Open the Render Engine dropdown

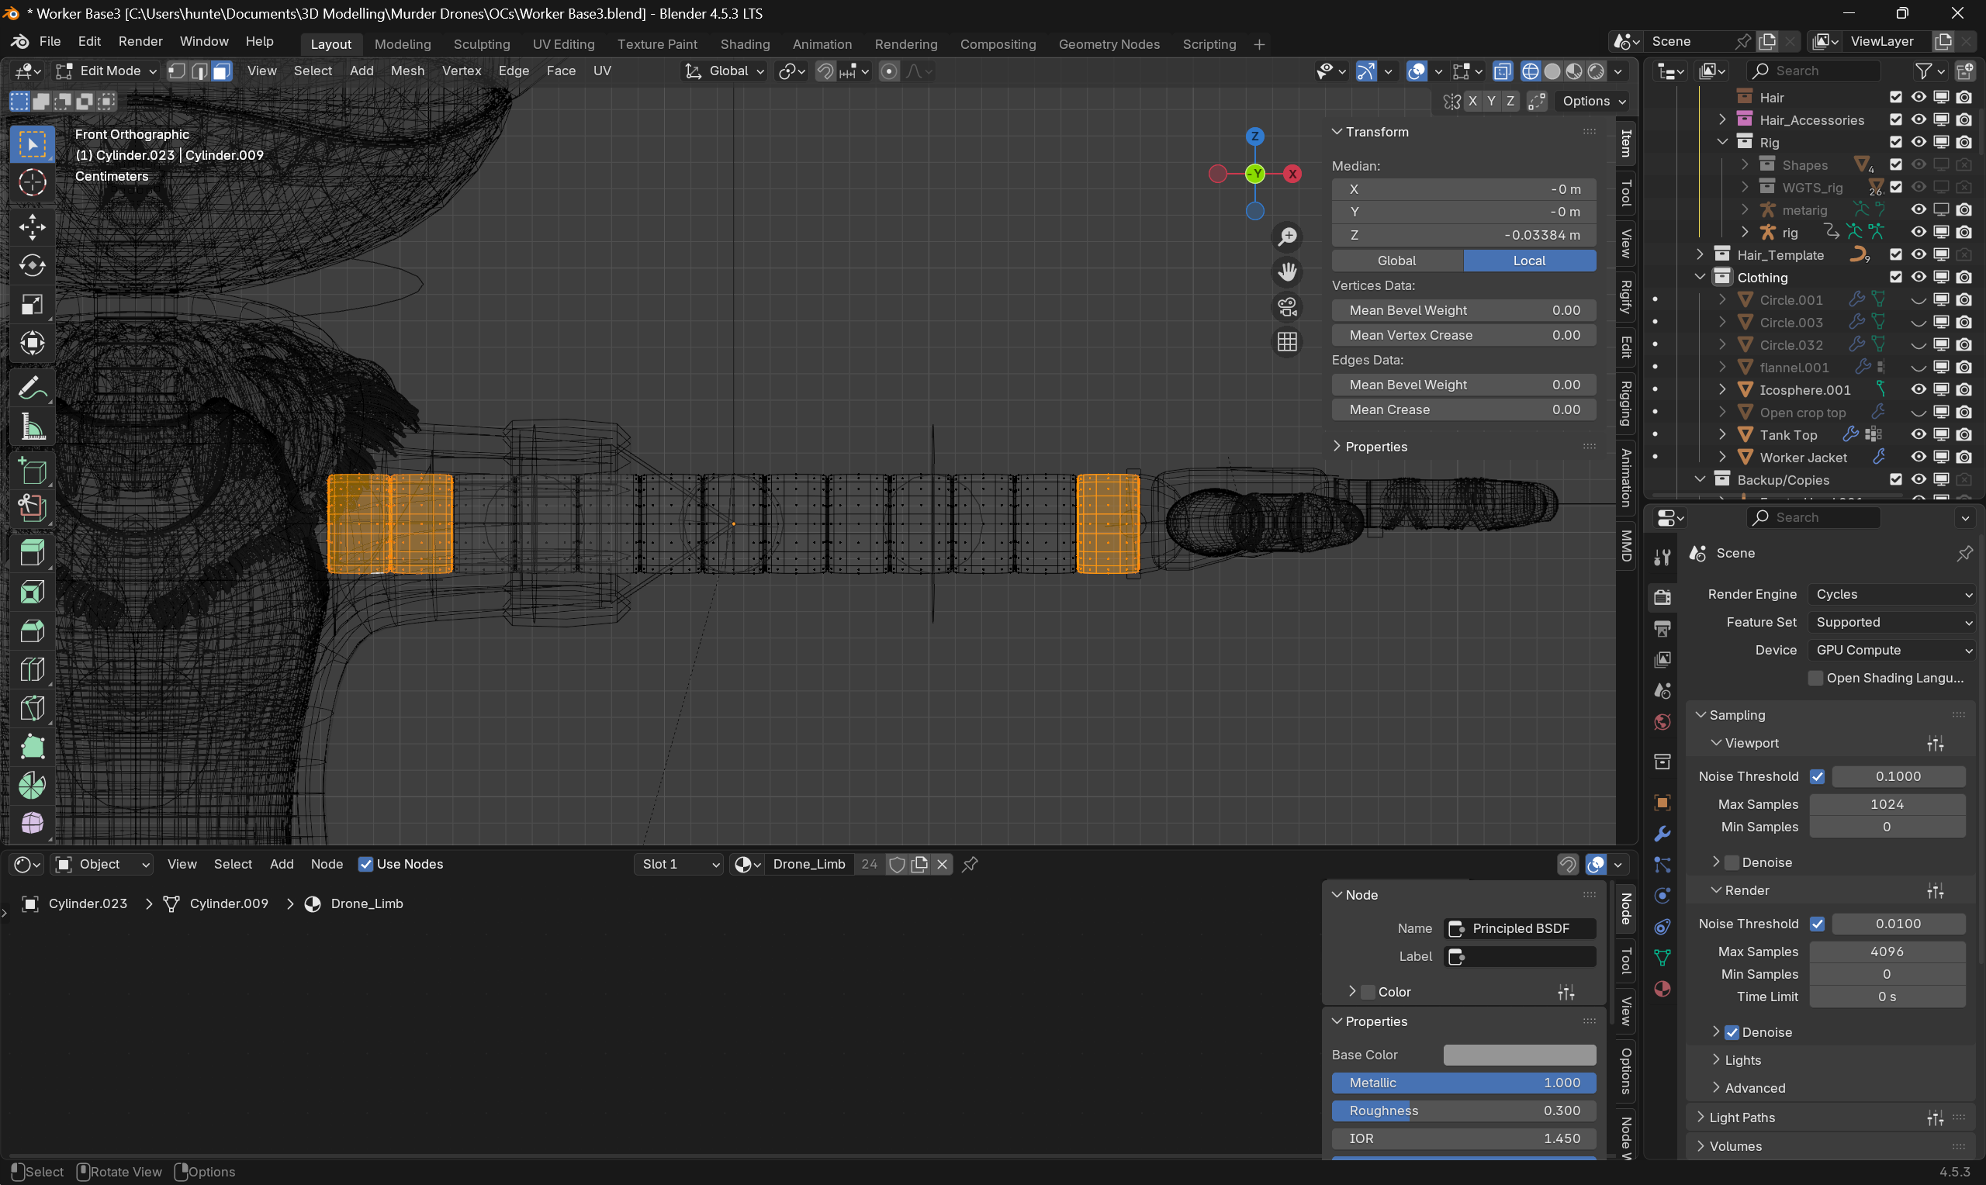[1890, 594]
